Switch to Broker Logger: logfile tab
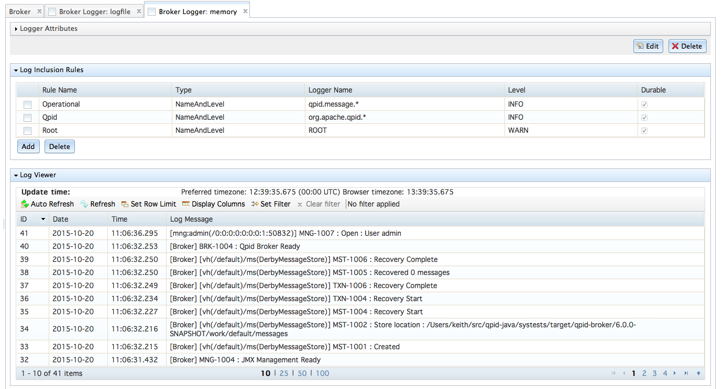This screenshot has width=724, height=389. tap(94, 12)
